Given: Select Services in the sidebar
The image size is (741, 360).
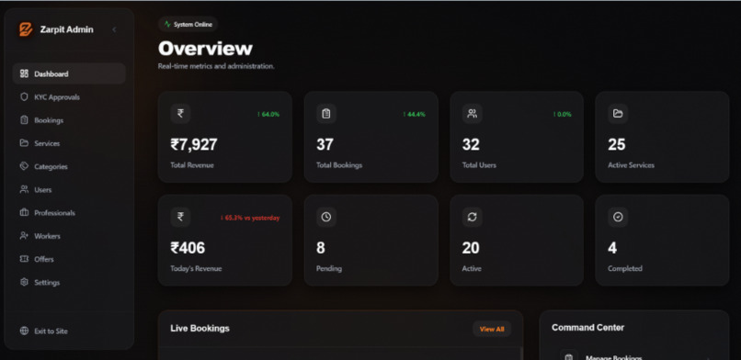Looking at the screenshot, I should 69,143.
